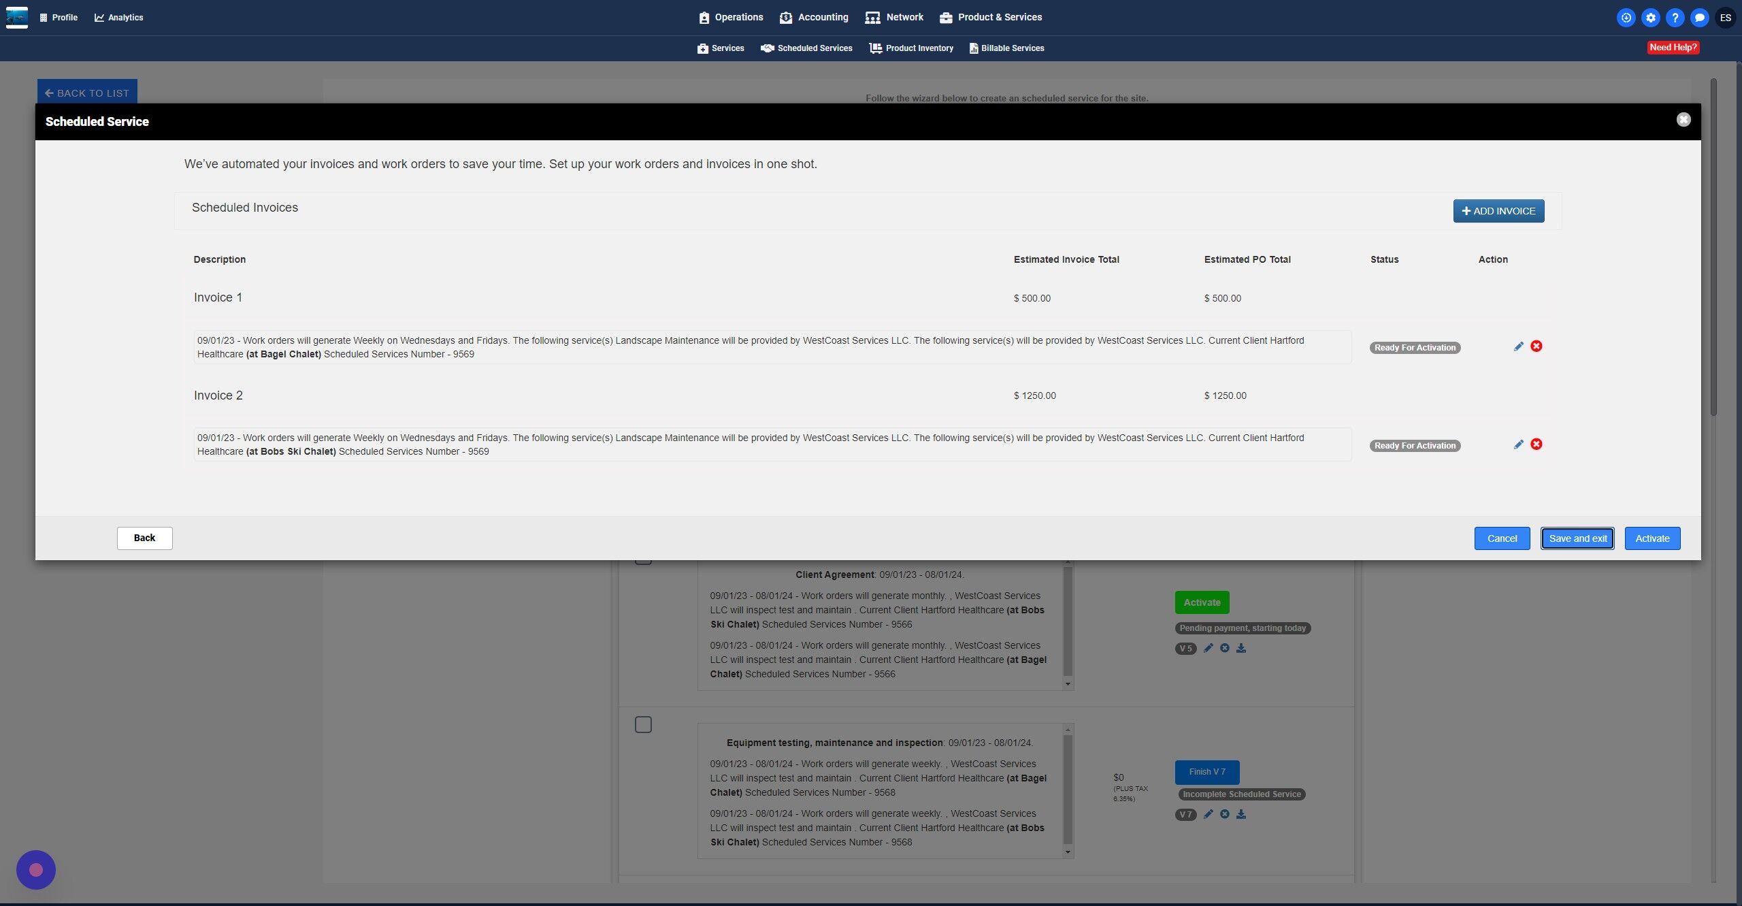Click the blue Activate button in dialog

click(x=1652, y=538)
